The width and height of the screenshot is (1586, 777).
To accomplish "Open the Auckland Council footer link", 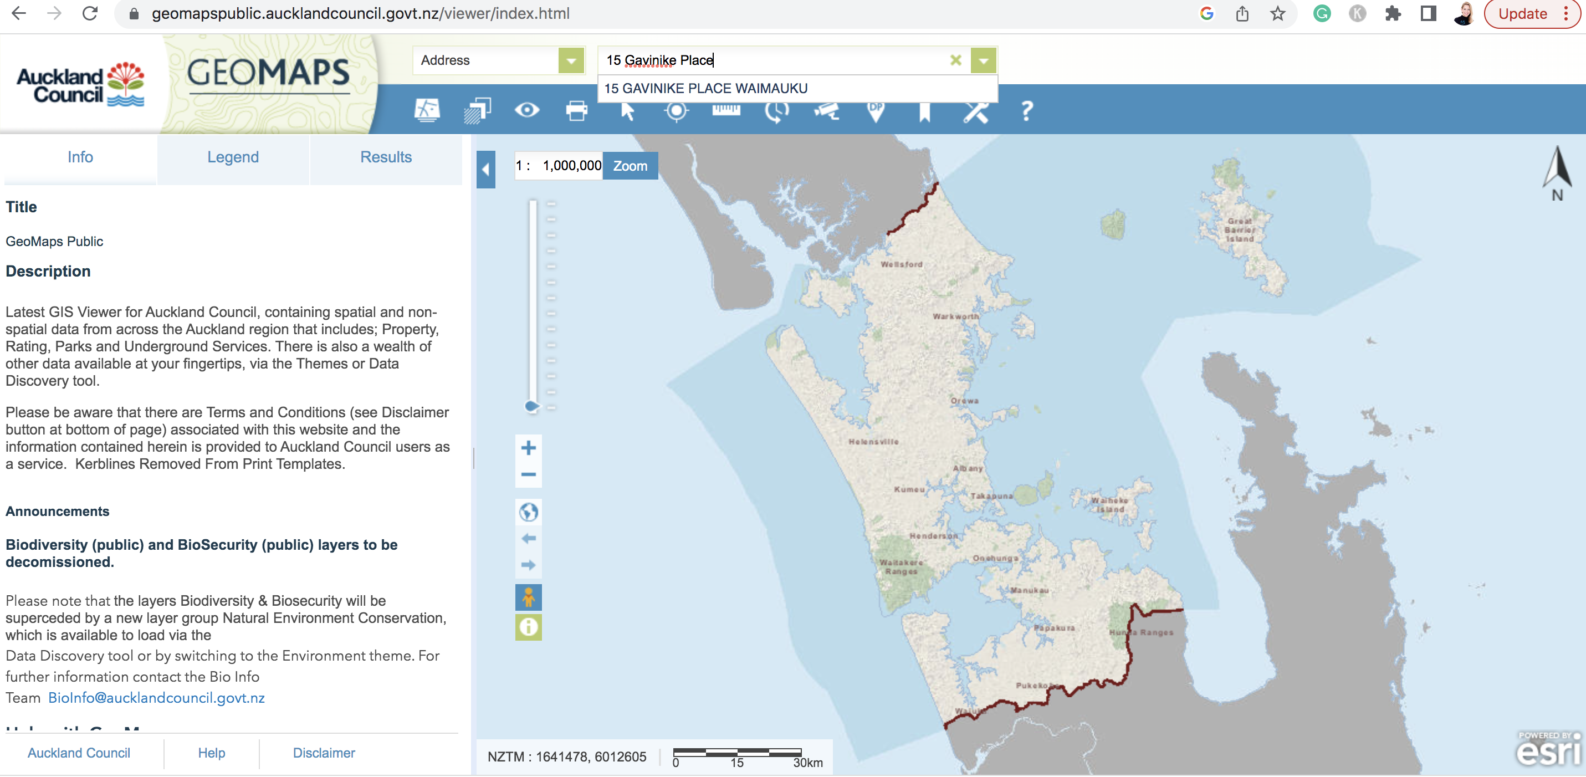I will [x=79, y=753].
